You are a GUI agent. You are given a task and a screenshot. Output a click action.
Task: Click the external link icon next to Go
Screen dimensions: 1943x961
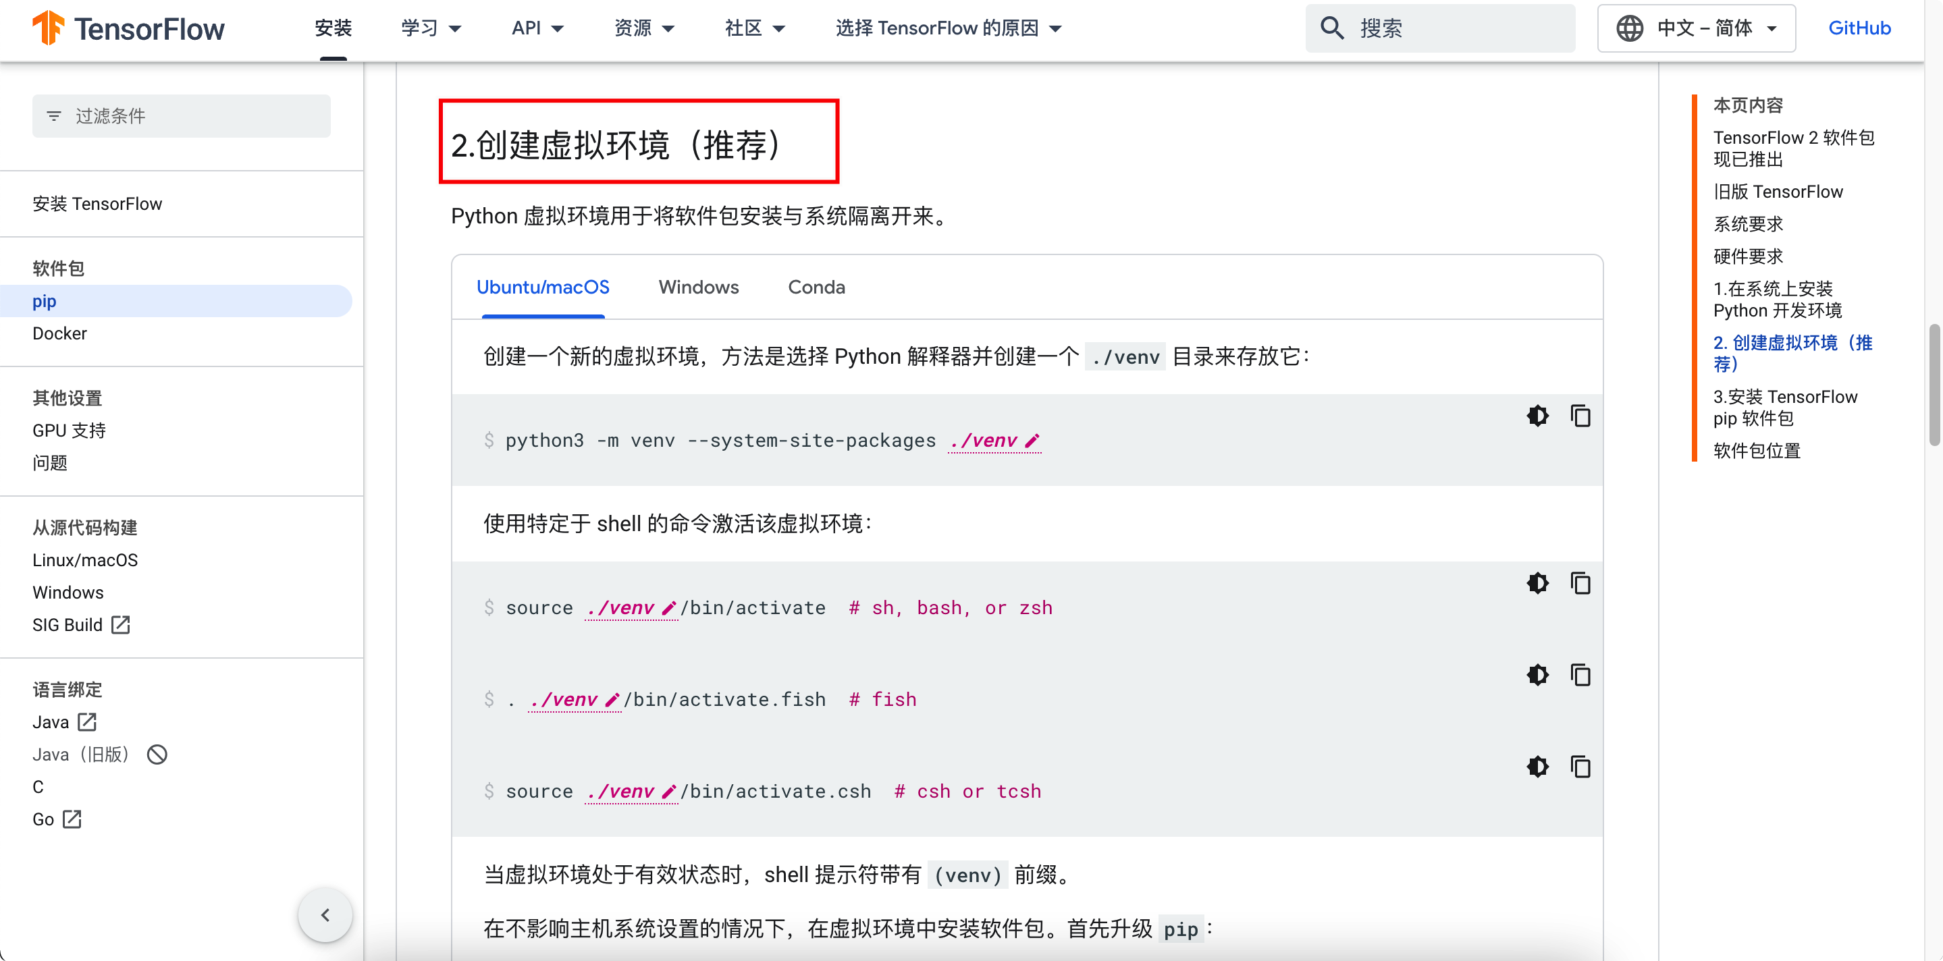click(72, 819)
